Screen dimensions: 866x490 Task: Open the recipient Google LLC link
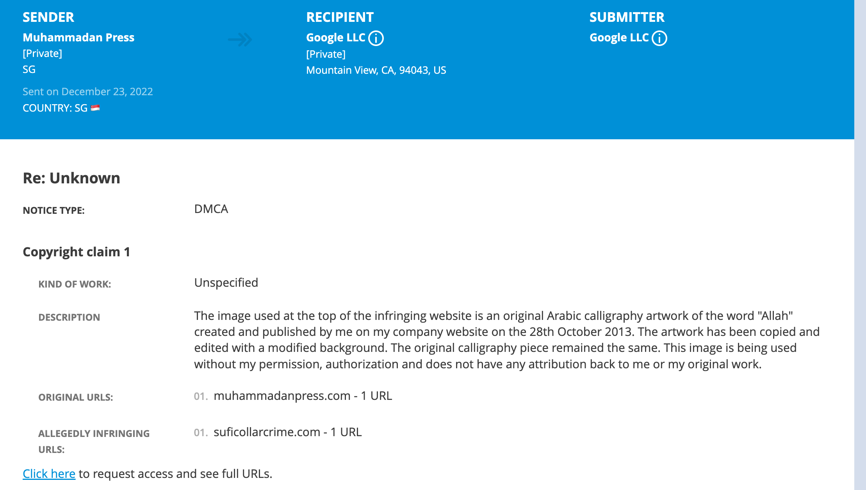tap(335, 37)
